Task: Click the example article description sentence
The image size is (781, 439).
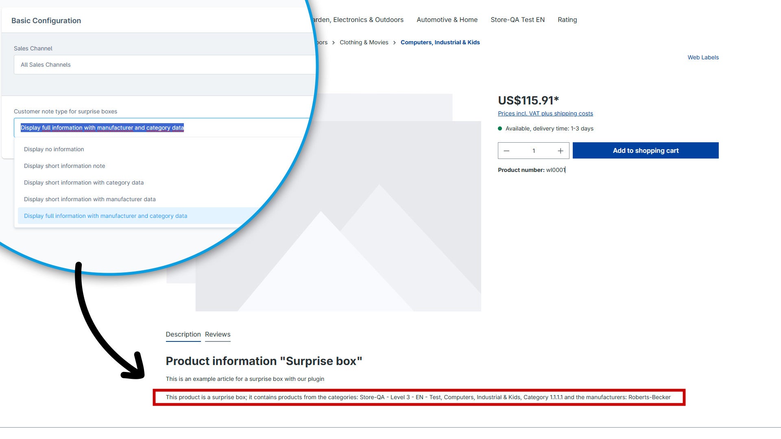Action: 245,379
